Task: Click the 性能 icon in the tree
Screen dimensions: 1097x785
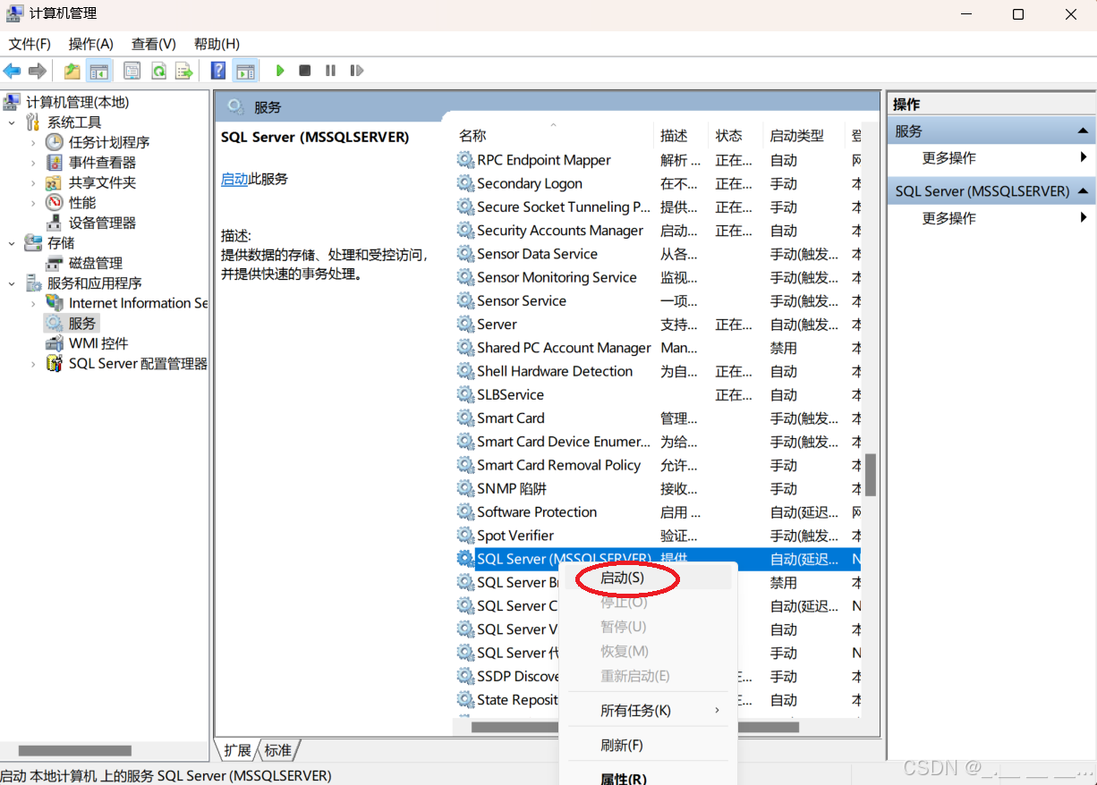Action: point(55,203)
